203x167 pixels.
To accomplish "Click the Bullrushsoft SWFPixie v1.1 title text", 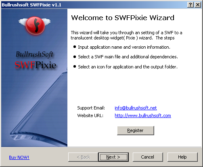I will point(31,5).
